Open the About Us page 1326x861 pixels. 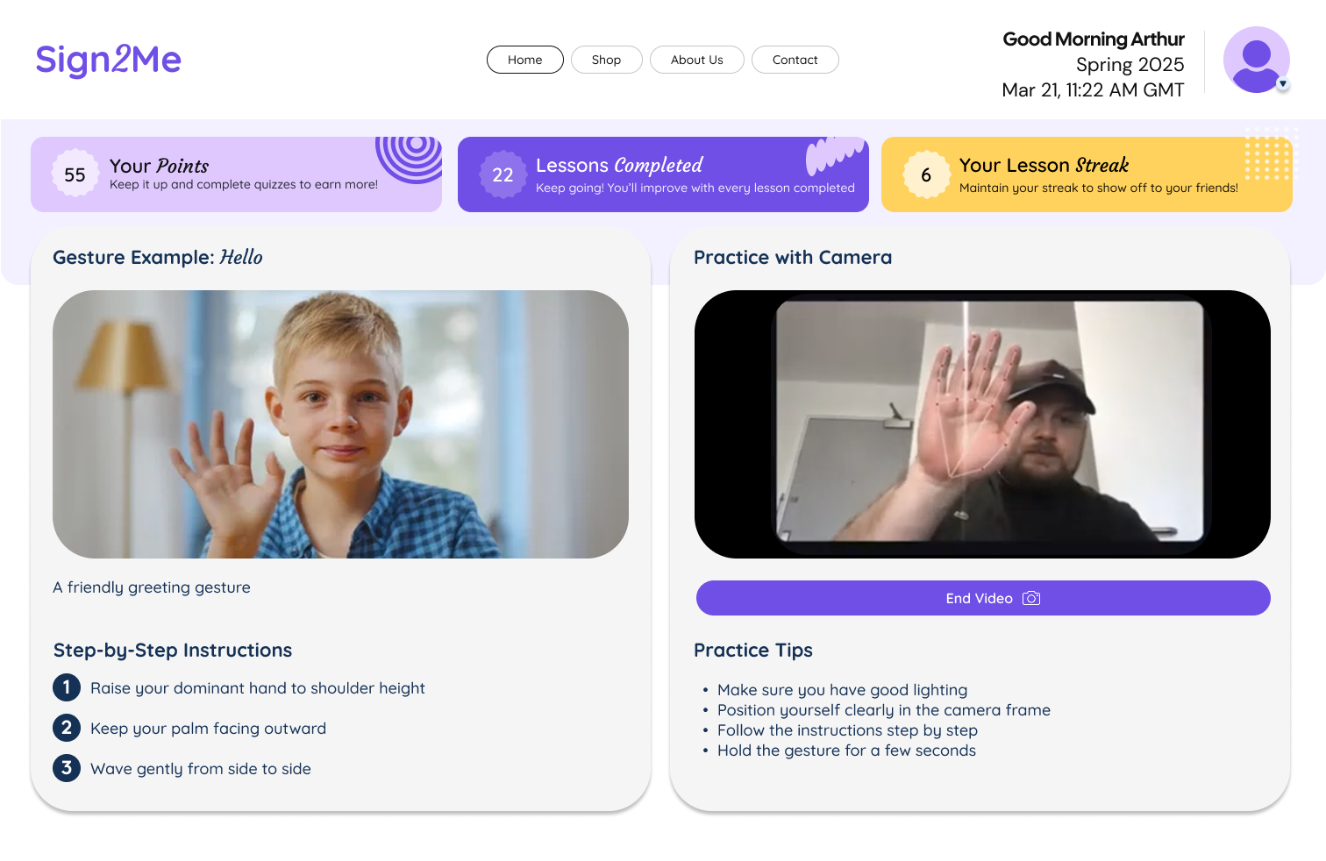pyautogui.click(x=697, y=60)
